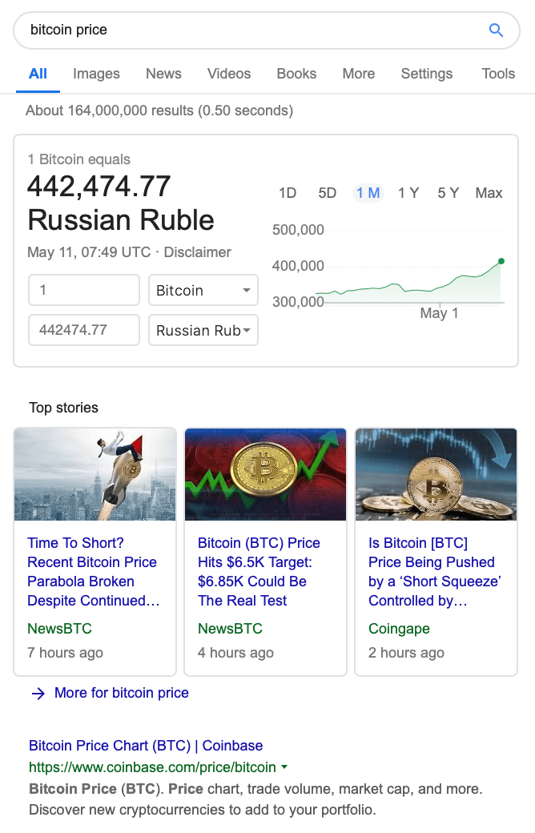Open the Videos tab

pos(229,74)
